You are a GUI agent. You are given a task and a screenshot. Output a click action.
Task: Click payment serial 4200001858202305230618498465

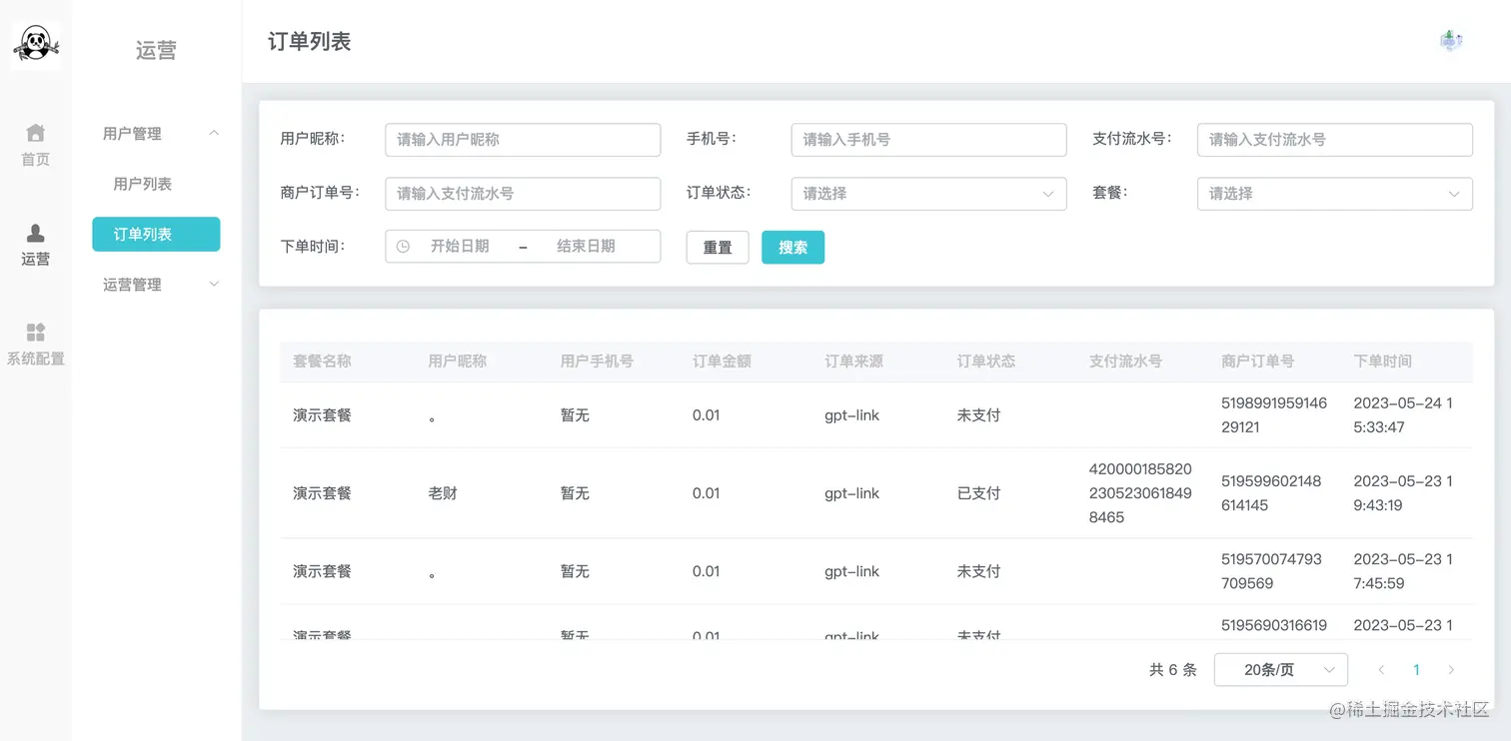(x=1140, y=493)
